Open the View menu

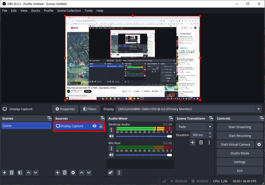click(x=24, y=11)
